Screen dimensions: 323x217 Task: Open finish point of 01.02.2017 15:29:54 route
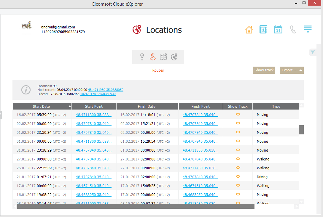tap(201, 141)
